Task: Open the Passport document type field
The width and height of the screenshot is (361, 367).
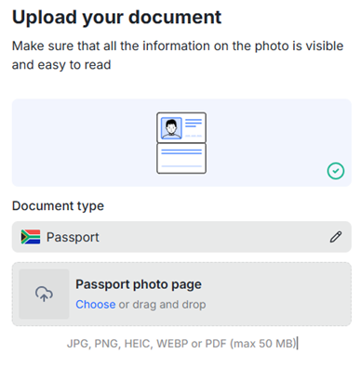Action: [x=181, y=237]
